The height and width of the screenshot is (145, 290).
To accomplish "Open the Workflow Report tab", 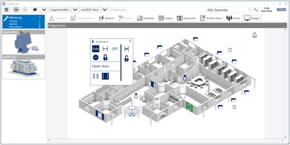I will (211, 18).
